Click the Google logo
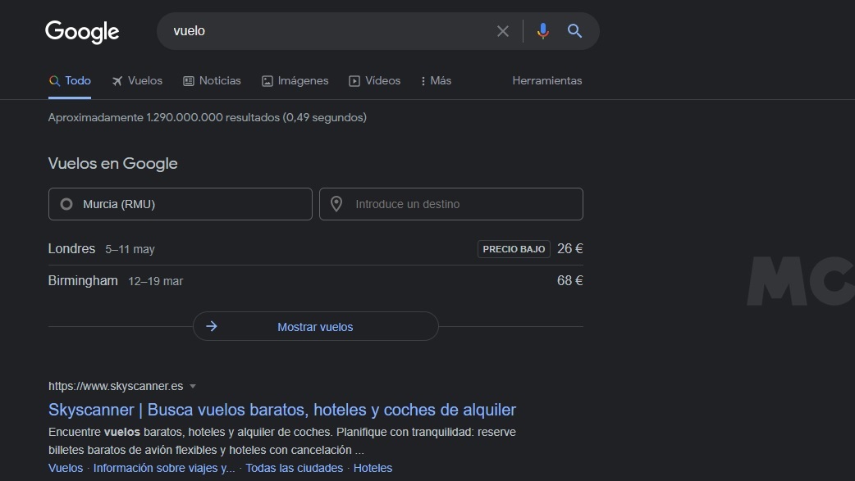This screenshot has width=855, height=481. point(82,31)
